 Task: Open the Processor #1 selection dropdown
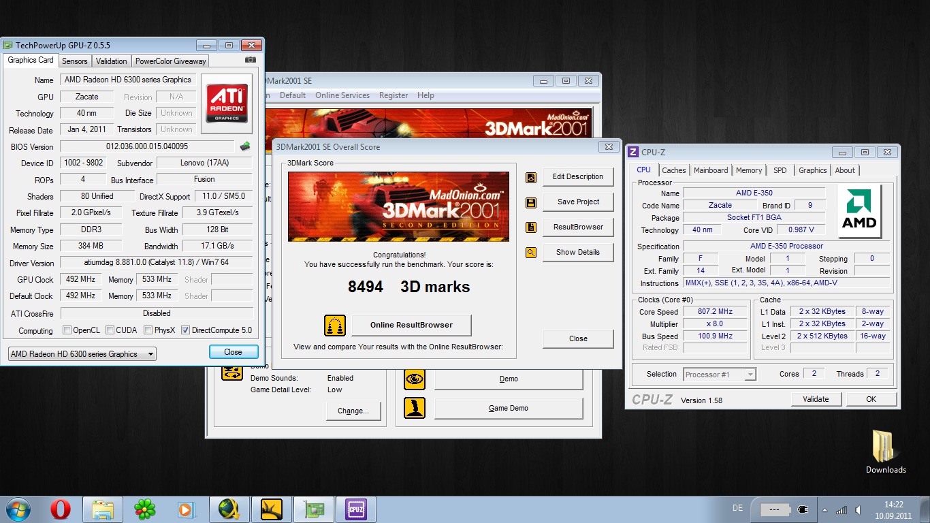(x=719, y=374)
